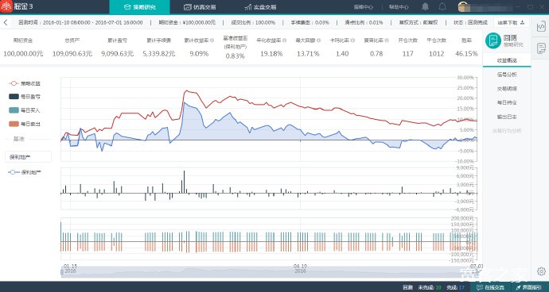Switch to 实盘交易 top tab
Screen dimensions: 549x292
260,7
